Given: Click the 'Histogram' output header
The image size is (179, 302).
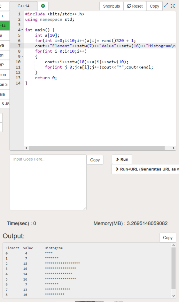Looking at the screenshot, I should [54, 248].
